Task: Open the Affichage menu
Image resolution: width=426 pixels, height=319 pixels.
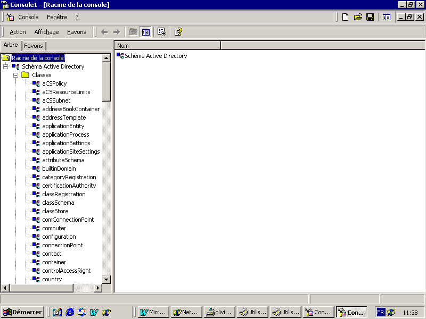Action: click(46, 32)
